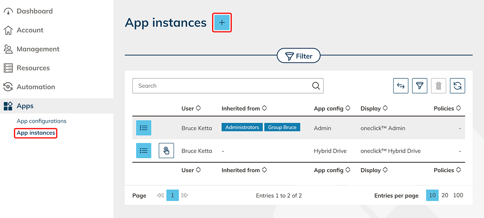Open the Dashboard menu item
484x218 pixels.
pos(34,11)
